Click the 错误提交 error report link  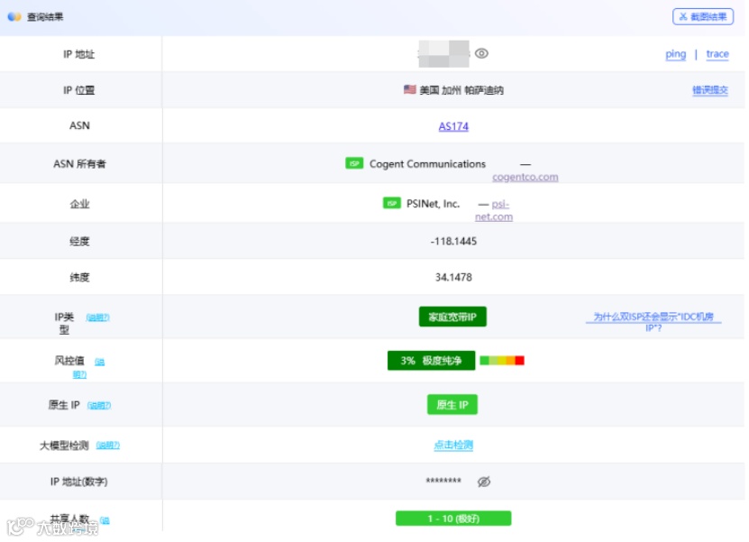tap(710, 90)
